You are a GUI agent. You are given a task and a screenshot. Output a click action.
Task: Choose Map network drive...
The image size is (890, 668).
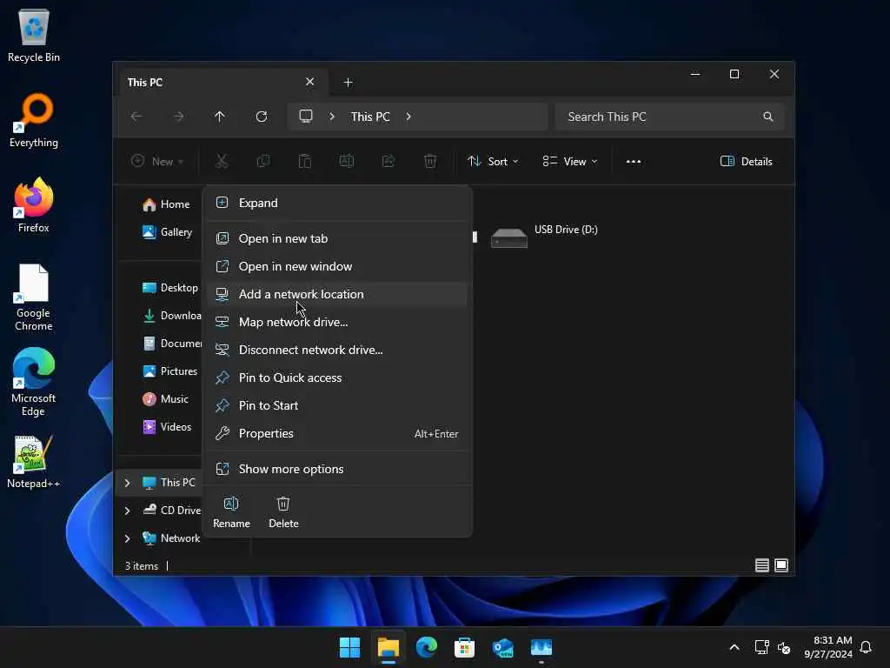[337, 322]
